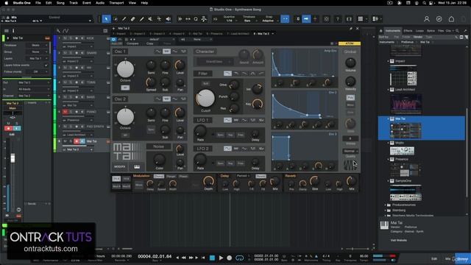Image resolution: width=471 pixels, height=265 pixels.
Task: Select the sine waveform for Osc 1
Action: (x=157, y=52)
